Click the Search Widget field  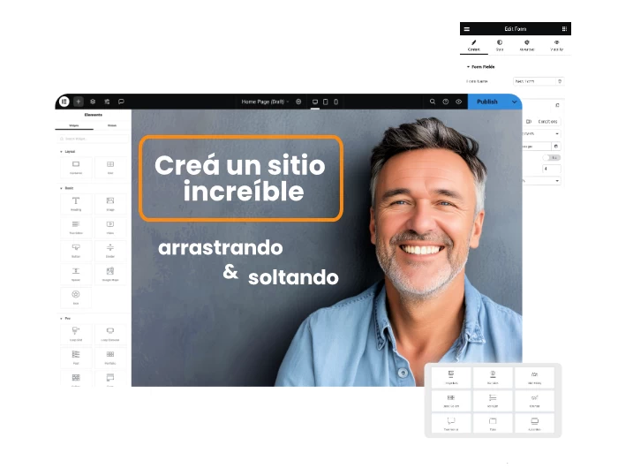coord(94,139)
